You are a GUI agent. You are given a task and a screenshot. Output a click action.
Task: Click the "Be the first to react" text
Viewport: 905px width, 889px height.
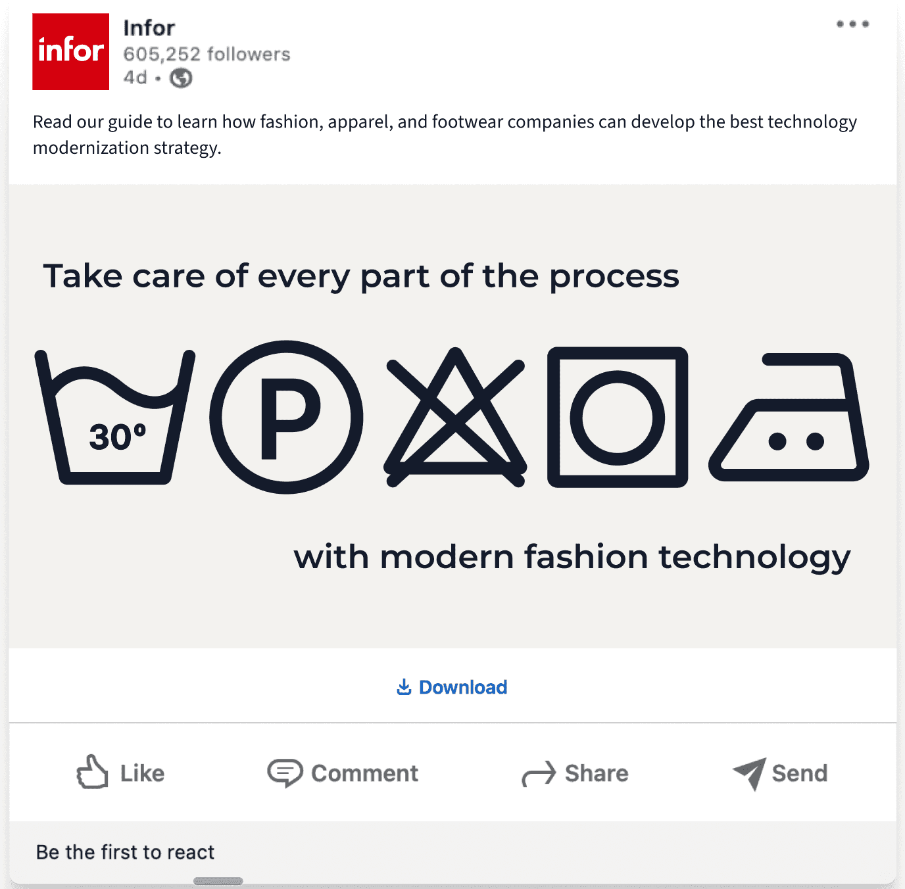click(x=125, y=852)
